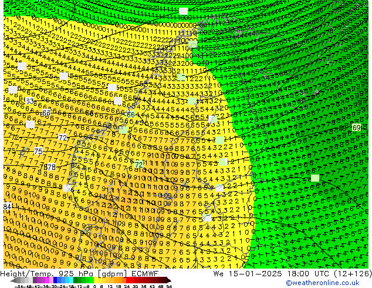Click the 0 value on the legend scale
Image resolution: width=372 pixels, height=288 pixels.
pyautogui.click(x=94, y=286)
